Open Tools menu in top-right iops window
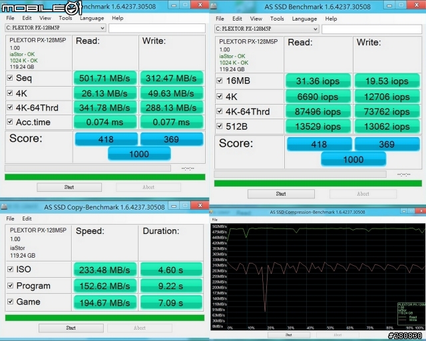 coord(277,19)
